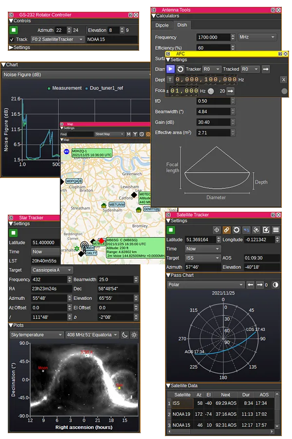Click the Satellite Tracker update/refresh icon
The height and width of the screenshot is (439, 292).
tap(237, 230)
